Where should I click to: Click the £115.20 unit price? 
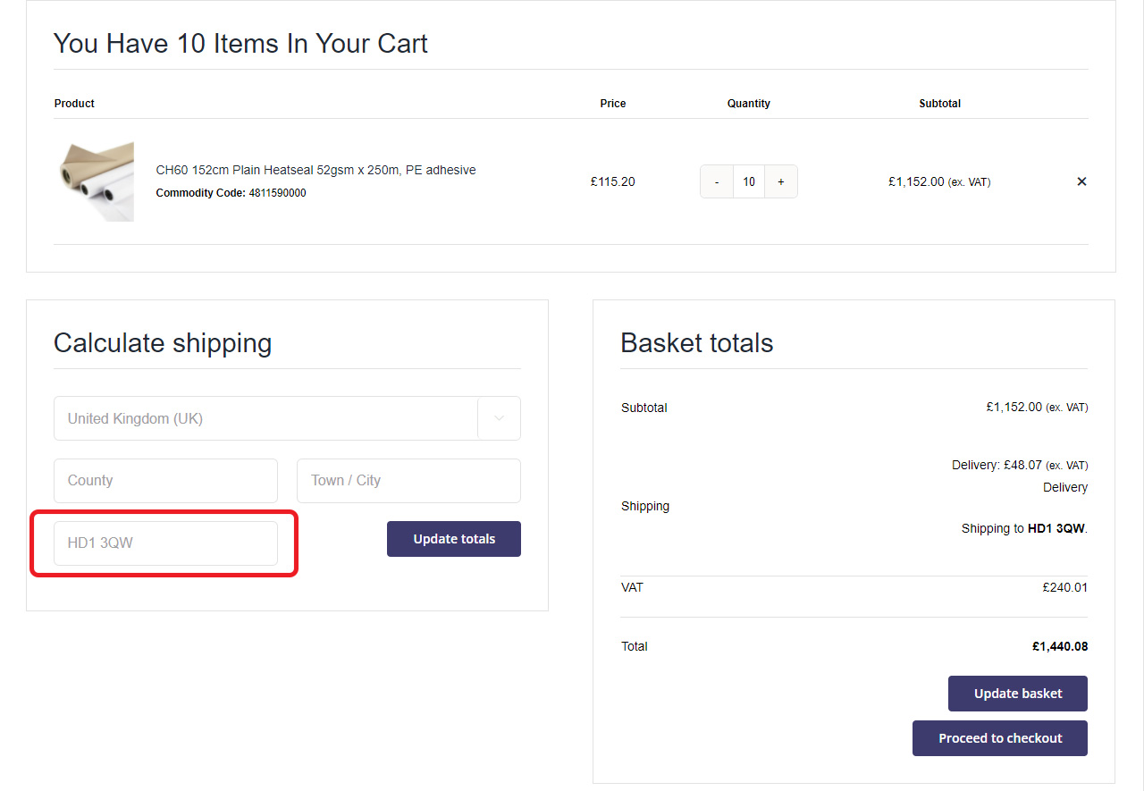[x=612, y=181]
